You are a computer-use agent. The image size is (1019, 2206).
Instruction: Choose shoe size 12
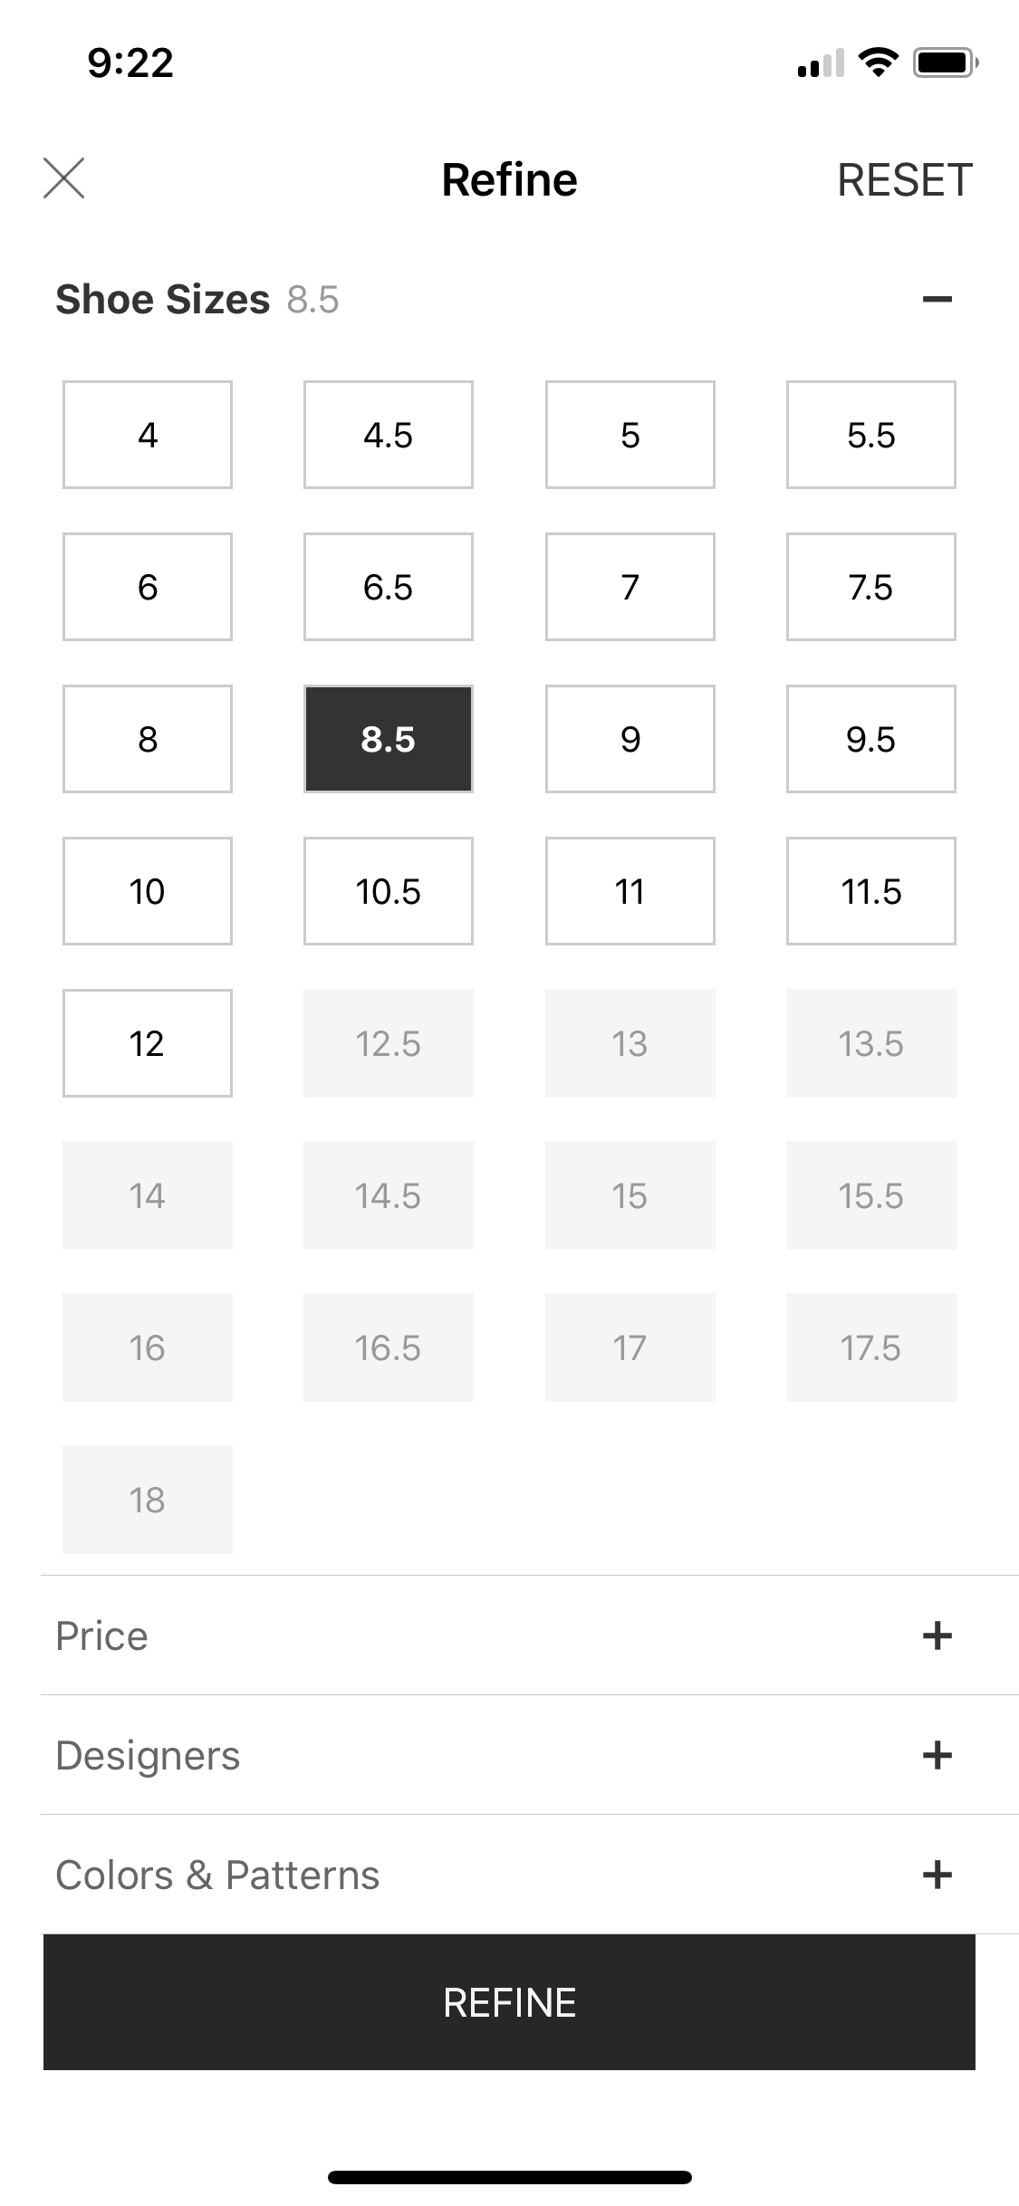(x=147, y=1043)
